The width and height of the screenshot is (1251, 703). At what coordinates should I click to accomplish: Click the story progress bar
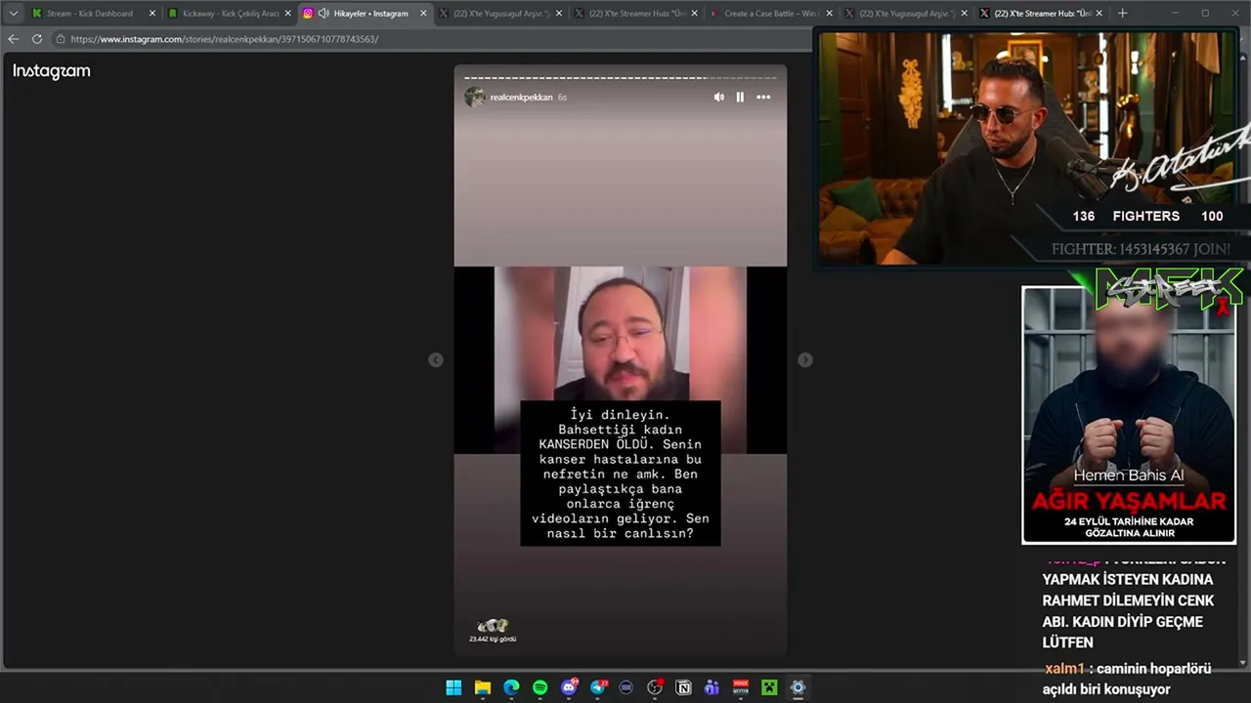[621, 77]
